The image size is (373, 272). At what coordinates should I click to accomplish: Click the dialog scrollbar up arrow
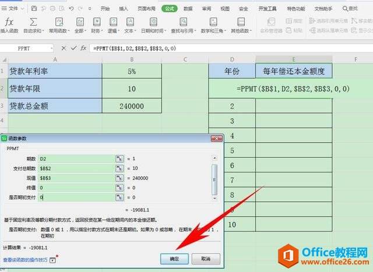[214, 158]
